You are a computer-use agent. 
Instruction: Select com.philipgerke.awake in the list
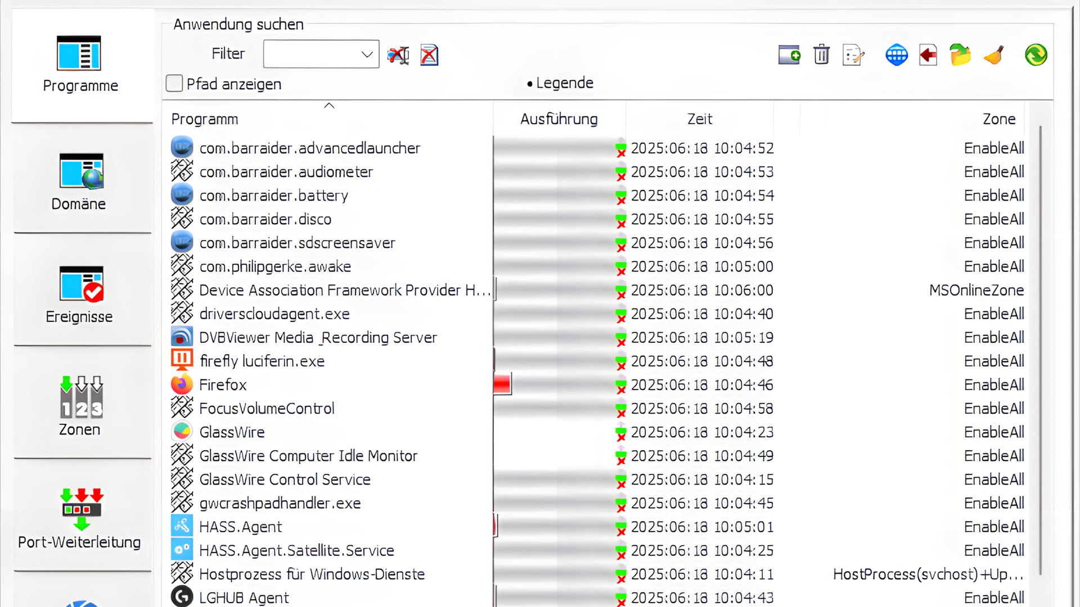click(x=275, y=266)
